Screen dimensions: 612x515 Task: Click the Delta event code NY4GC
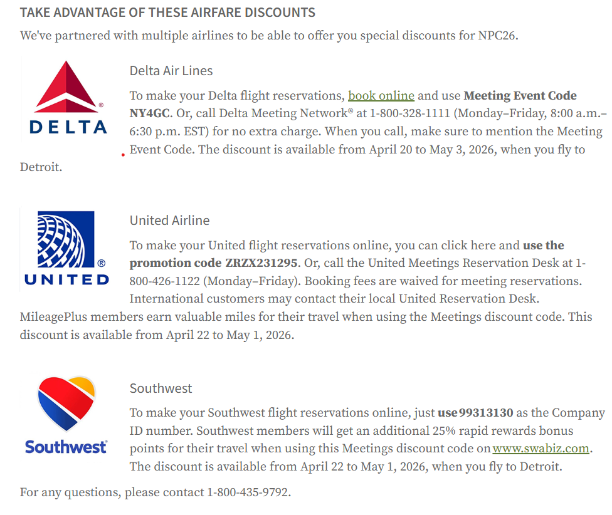[150, 114]
